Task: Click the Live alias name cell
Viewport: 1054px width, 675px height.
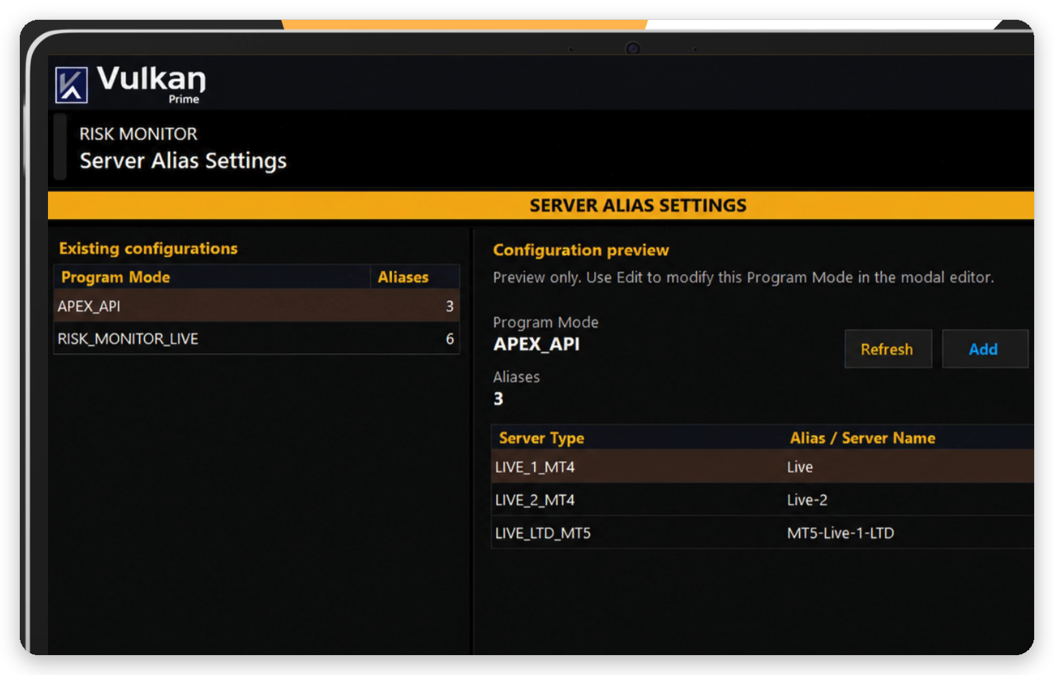Action: pyautogui.click(x=908, y=467)
